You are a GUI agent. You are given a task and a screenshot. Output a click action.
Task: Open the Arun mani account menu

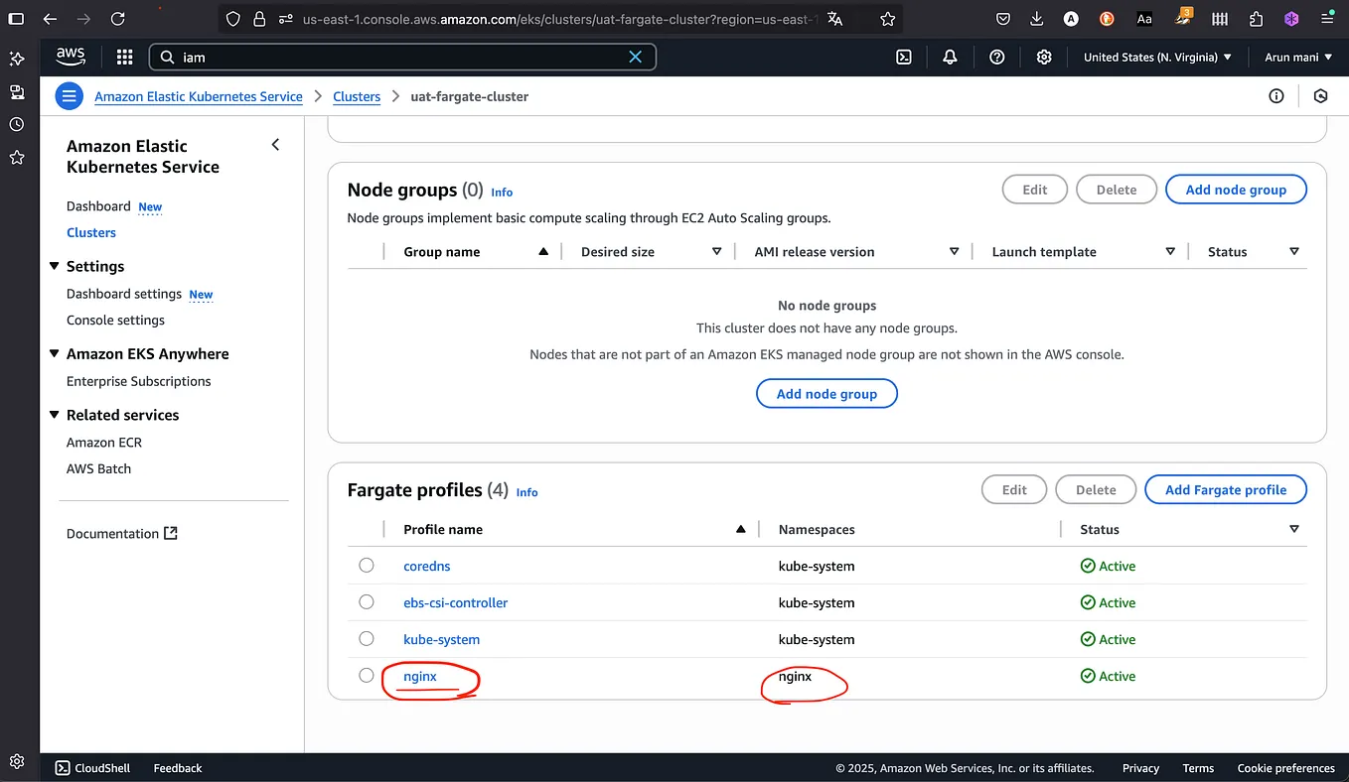point(1296,57)
